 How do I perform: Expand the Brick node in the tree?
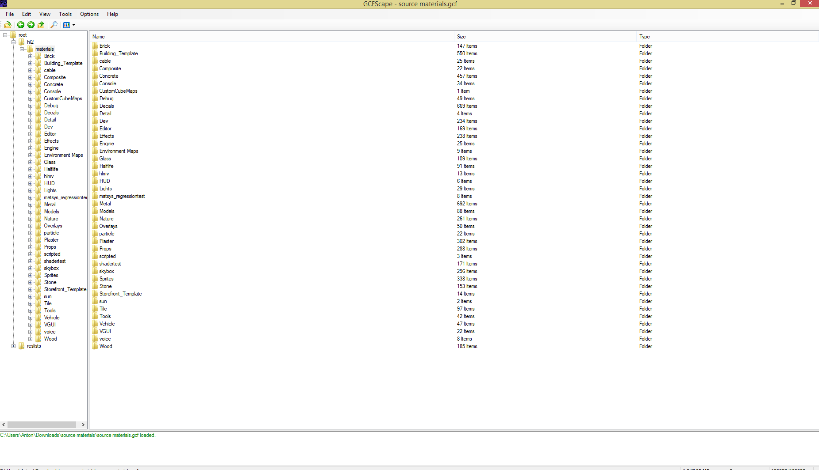(x=30, y=56)
